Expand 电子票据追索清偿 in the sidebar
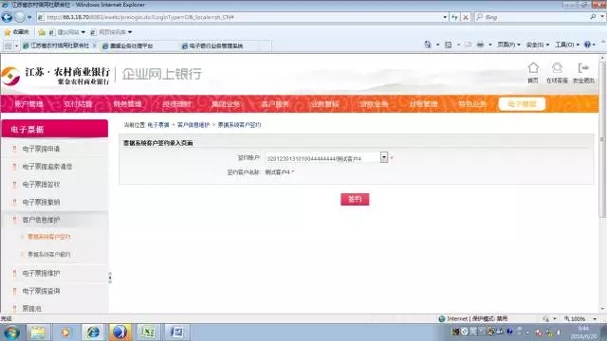Image resolution: width=607 pixels, height=341 pixels. tap(47, 167)
